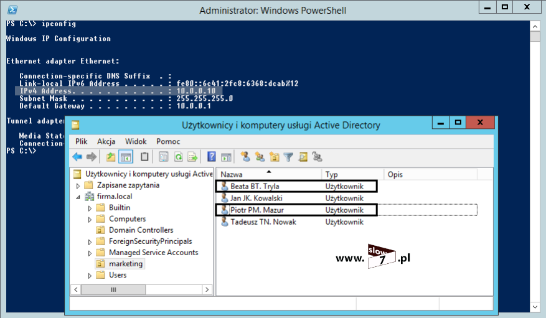Toggle Show/Hide Action Pane icon
Viewport: 546px width, 318px height.
pyautogui.click(x=226, y=157)
